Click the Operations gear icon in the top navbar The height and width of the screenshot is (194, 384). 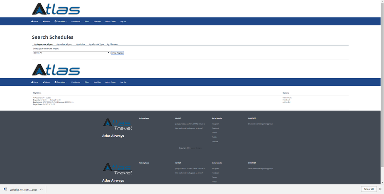(56, 21)
